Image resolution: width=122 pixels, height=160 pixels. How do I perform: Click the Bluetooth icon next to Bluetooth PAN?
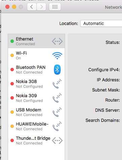coord(57,70)
